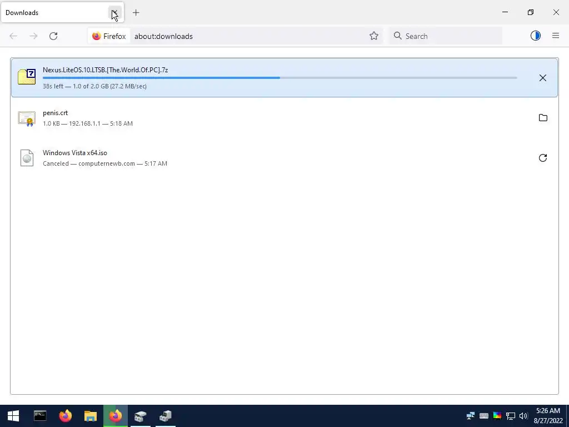Go forward one page

[33, 36]
